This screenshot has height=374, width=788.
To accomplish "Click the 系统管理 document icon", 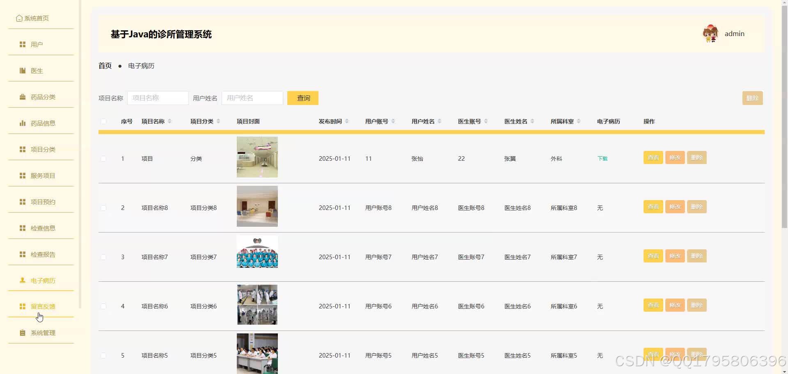I will (x=22, y=333).
